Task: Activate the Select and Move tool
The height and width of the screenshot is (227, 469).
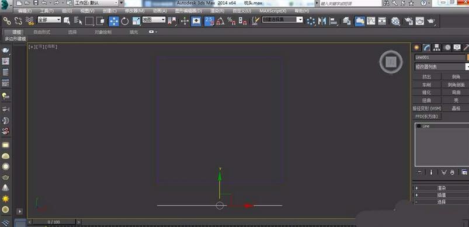Action: (x=114, y=21)
